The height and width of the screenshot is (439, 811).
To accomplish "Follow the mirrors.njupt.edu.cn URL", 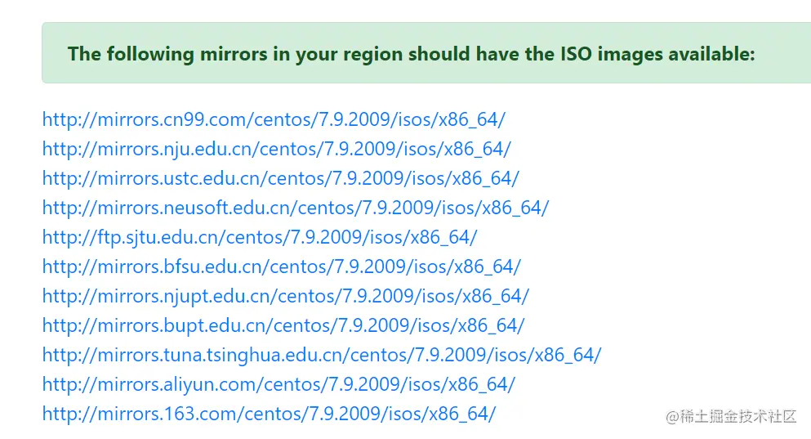I will coord(285,296).
